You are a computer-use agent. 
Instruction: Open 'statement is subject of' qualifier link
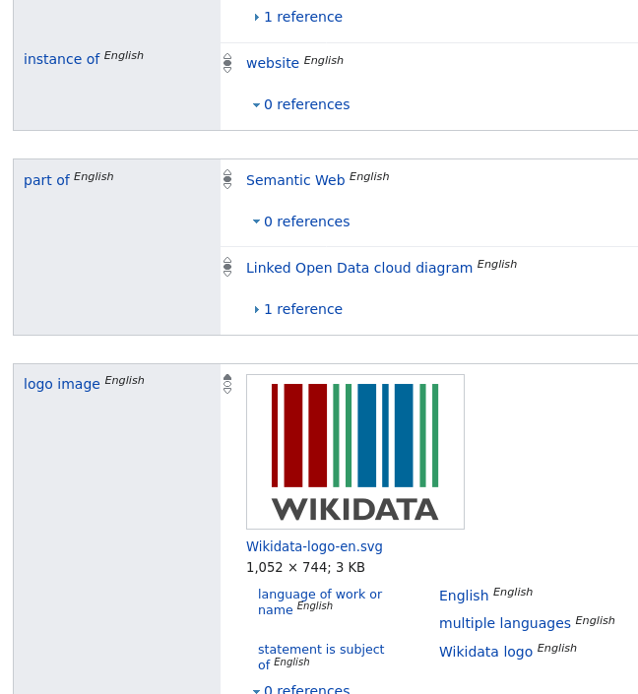320,650
